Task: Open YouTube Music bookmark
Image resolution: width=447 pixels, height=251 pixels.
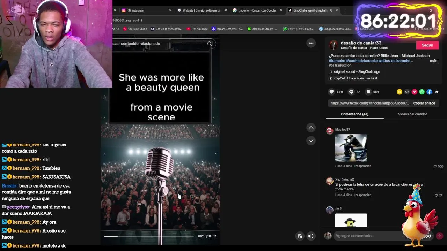Action: click(134, 29)
